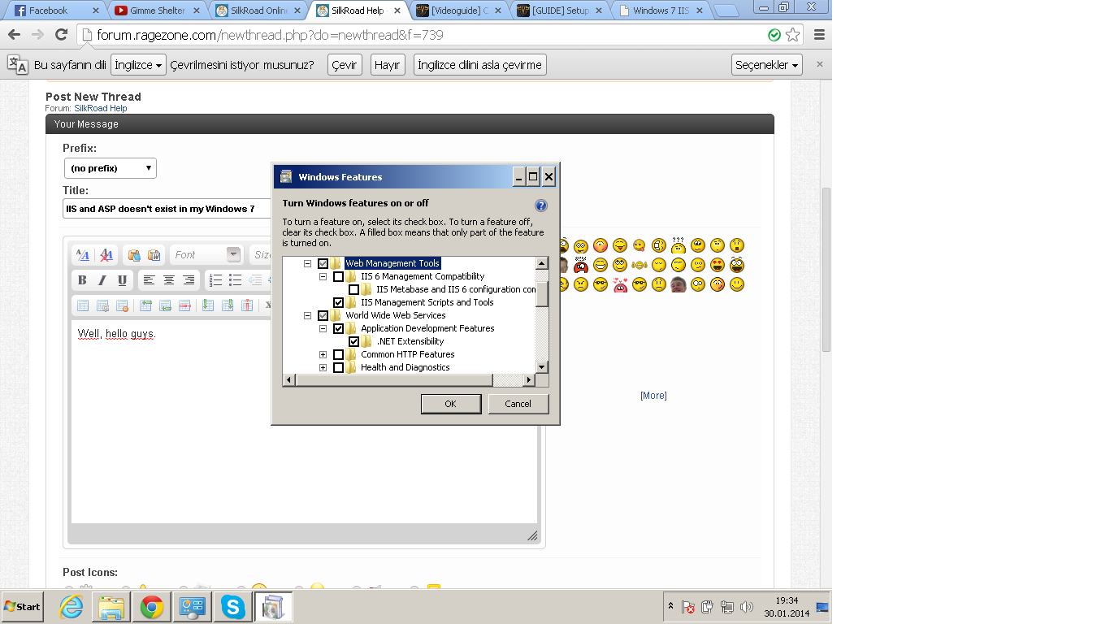Expand the Health and Diagnostics node
This screenshot has height=624, width=1110.
click(x=323, y=368)
